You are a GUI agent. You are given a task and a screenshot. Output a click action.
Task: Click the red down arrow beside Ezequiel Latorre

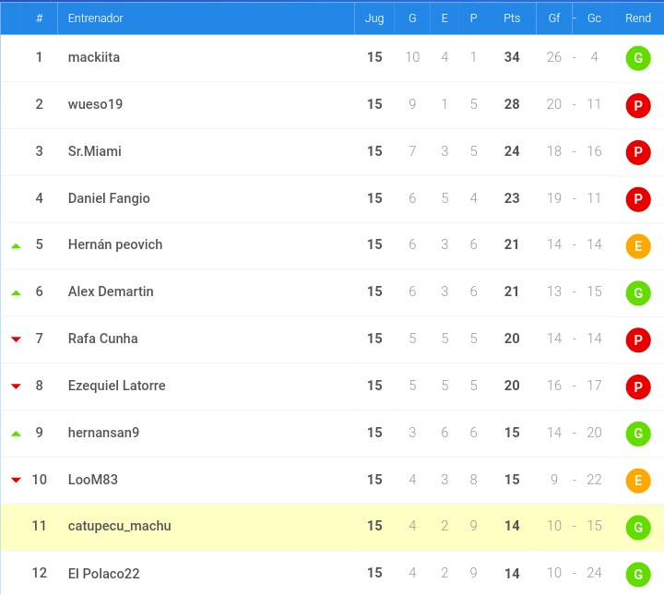[x=16, y=386]
